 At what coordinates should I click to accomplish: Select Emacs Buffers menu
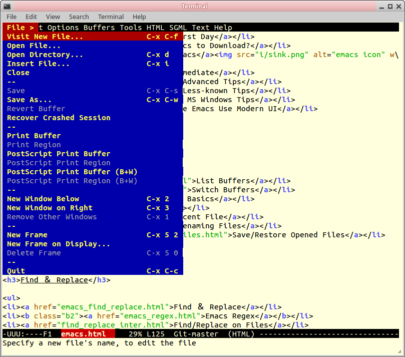pyautogui.click(x=99, y=28)
